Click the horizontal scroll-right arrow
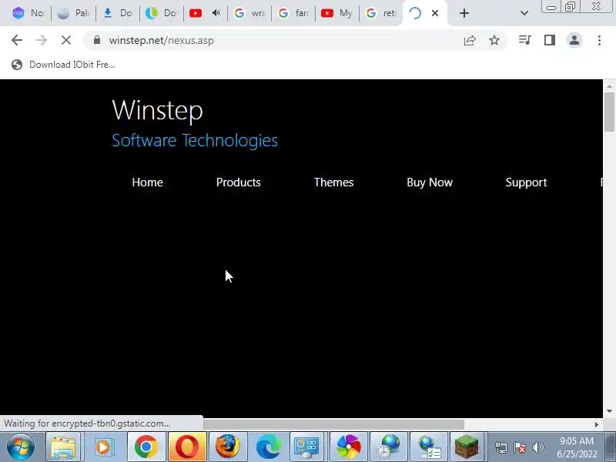 596,424
